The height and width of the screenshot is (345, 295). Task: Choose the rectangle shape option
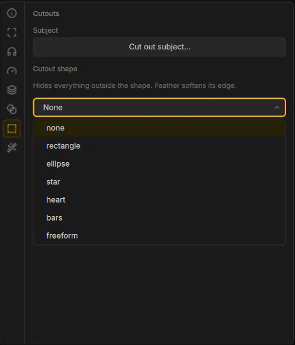coord(159,146)
